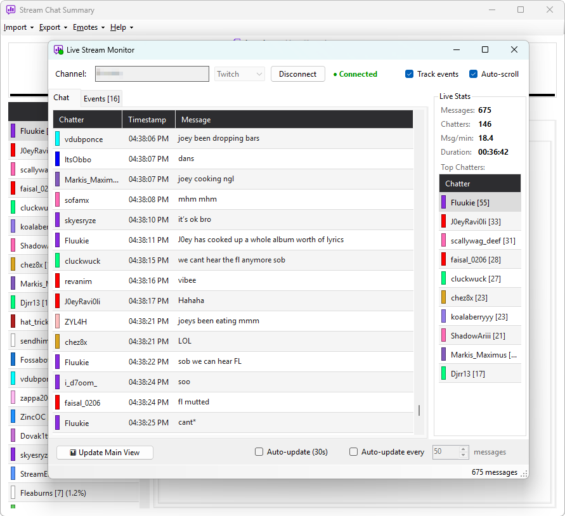Click ItsObbo's blue color swatch
The image size is (565, 516).
click(x=57, y=159)
